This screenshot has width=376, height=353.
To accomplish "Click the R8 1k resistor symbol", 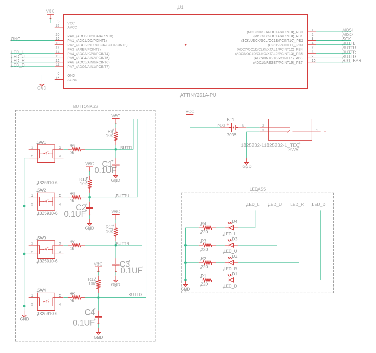I will [x=77, y=298].
